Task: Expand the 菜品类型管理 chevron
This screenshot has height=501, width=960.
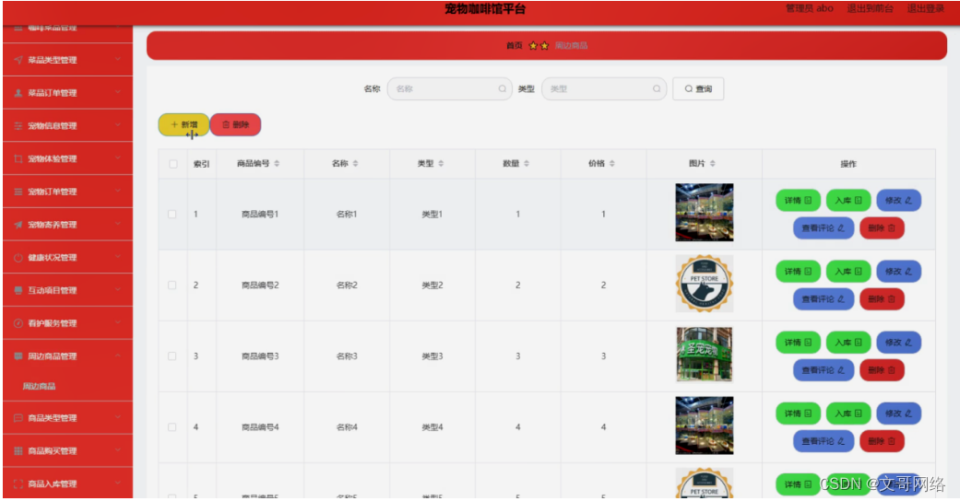Action: 117,59
